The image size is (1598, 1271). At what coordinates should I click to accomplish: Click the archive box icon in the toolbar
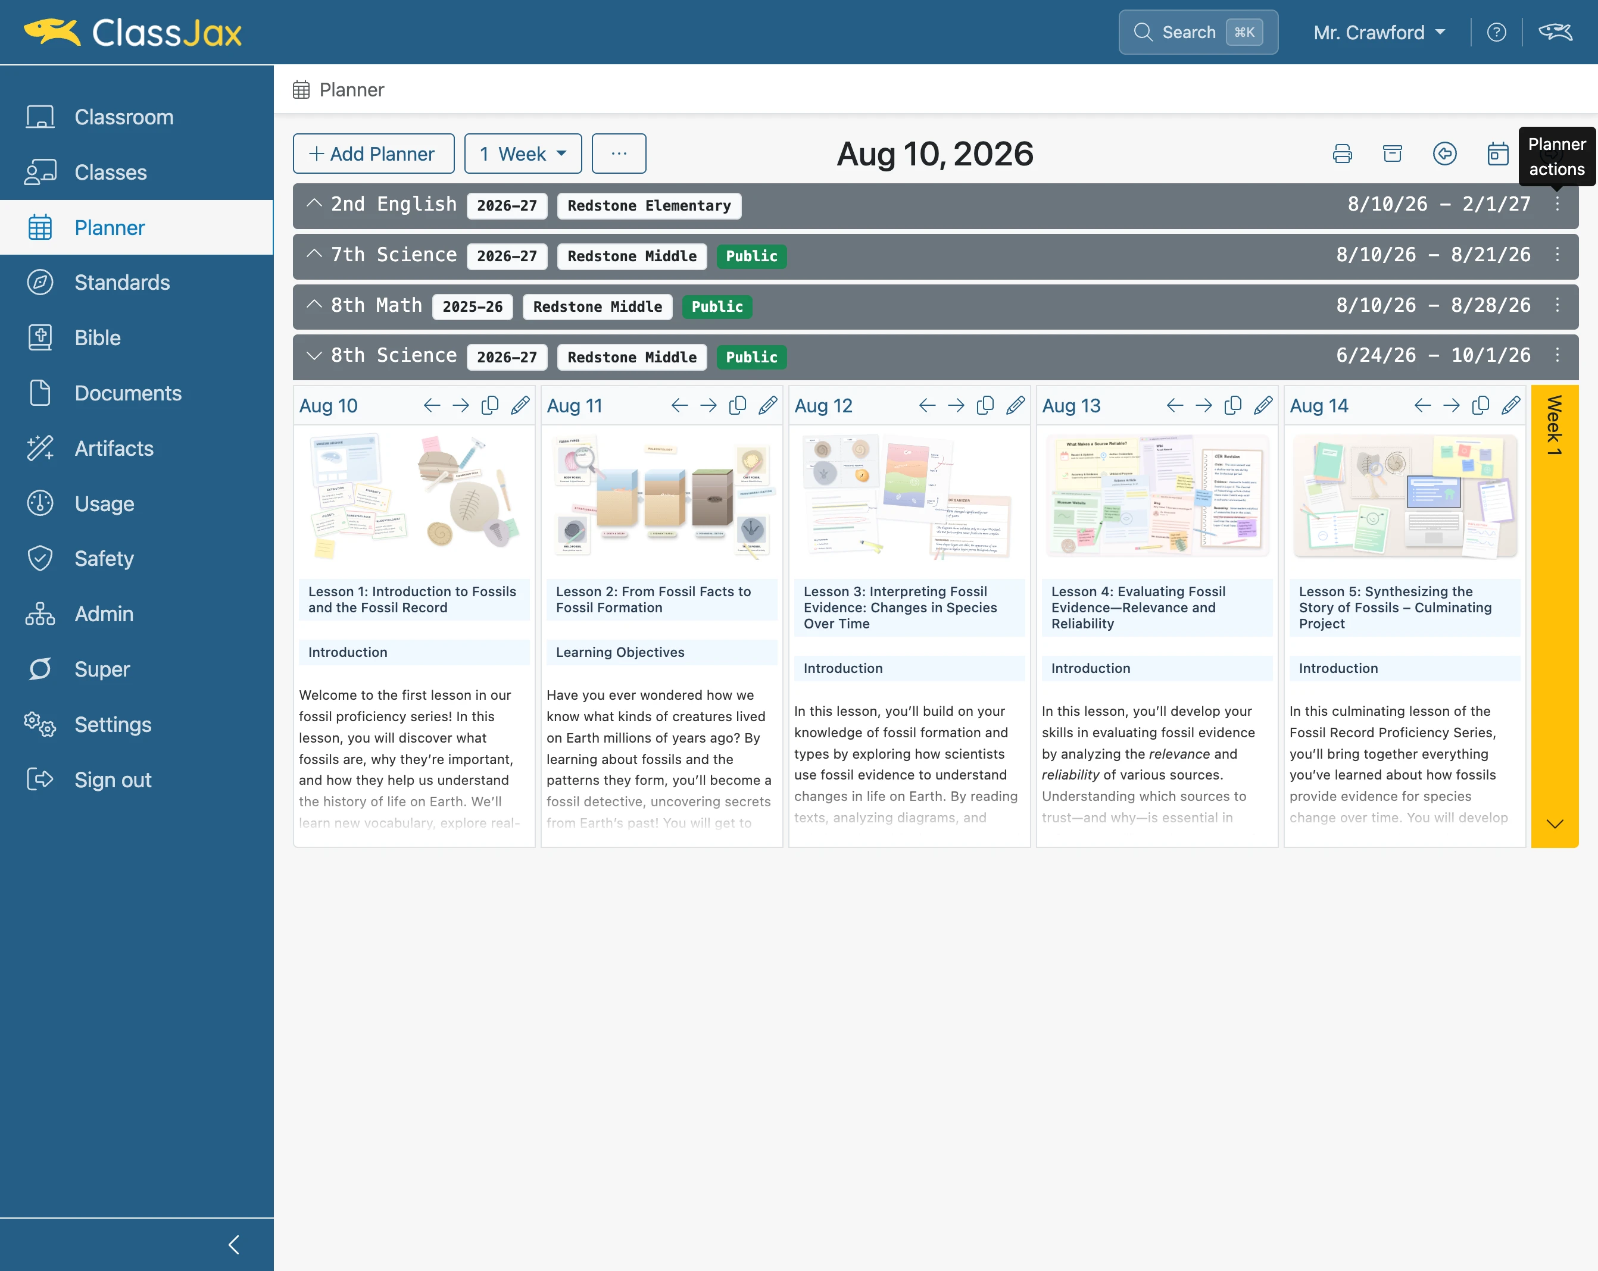pos(1393,154)
